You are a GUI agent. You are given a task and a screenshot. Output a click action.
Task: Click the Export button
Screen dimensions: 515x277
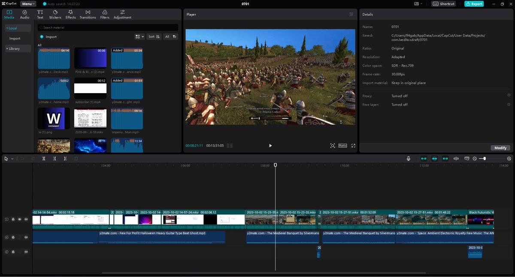474,4
